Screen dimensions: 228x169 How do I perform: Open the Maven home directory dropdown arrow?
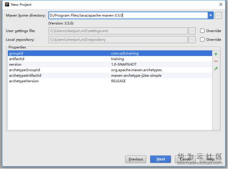211,15
